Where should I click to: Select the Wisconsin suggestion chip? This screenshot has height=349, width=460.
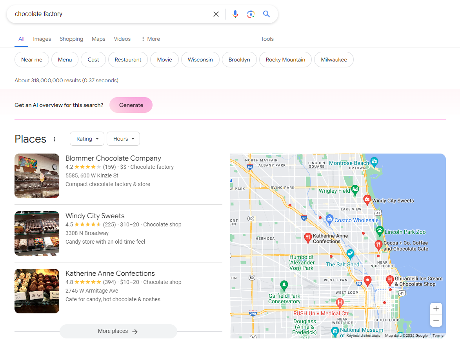tap(200, 60)
